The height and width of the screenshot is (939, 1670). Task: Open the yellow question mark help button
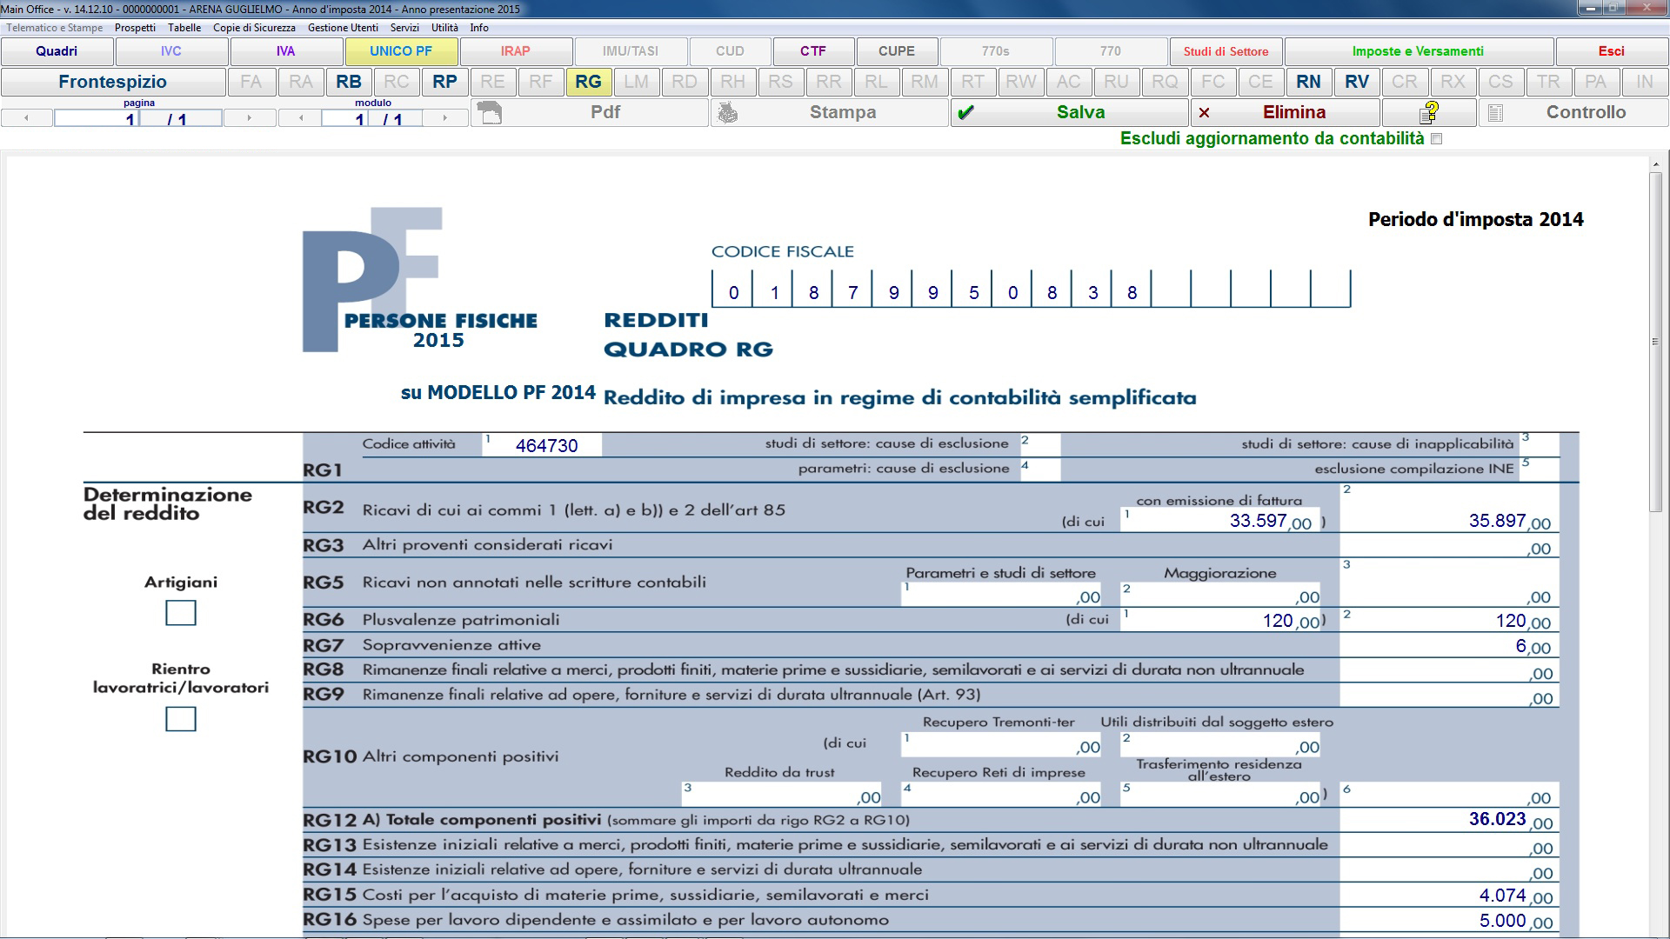coord(1429,112)
